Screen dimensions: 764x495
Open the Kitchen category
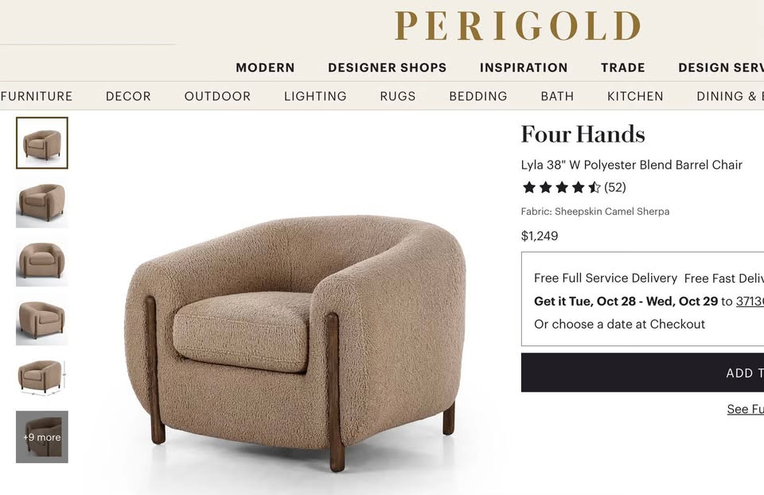[x=635, y=96]
